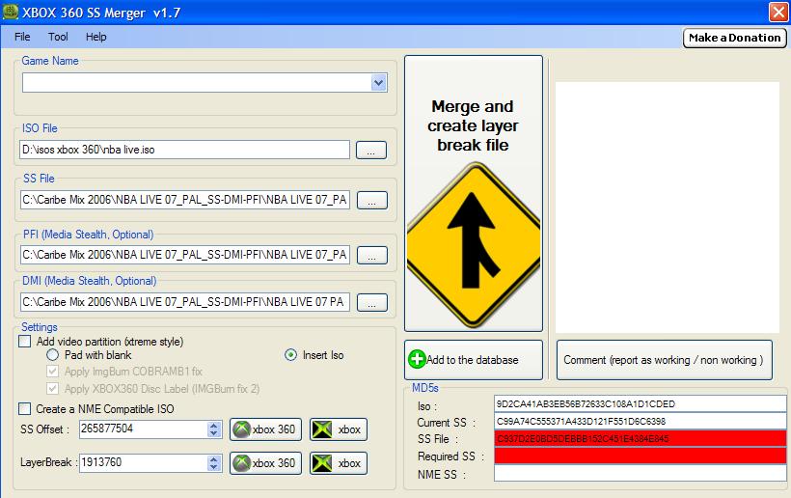Select the Insert Iso radio button
Image resolution: width=791 pixels, height=498 pixels.
click(291, 355)
